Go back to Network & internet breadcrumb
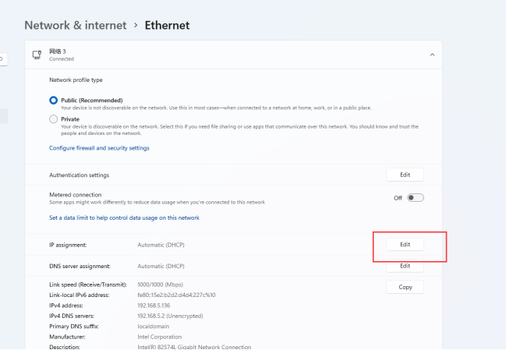Viewport: 506px width, 350px height. click(76, 25)
